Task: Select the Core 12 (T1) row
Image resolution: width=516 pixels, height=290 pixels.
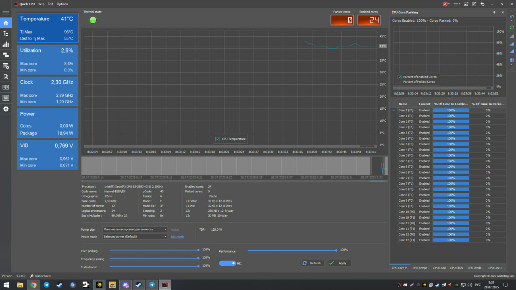Action: click(x=448, y=240)
